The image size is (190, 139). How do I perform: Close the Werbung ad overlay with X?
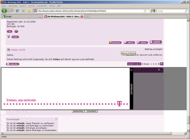tap(131, 70)
